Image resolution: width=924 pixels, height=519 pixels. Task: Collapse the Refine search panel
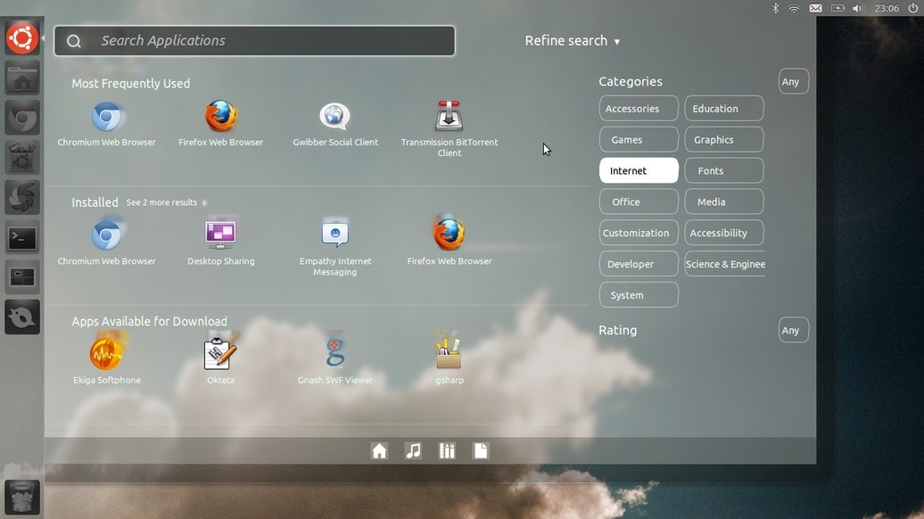(x=573, y=41)
